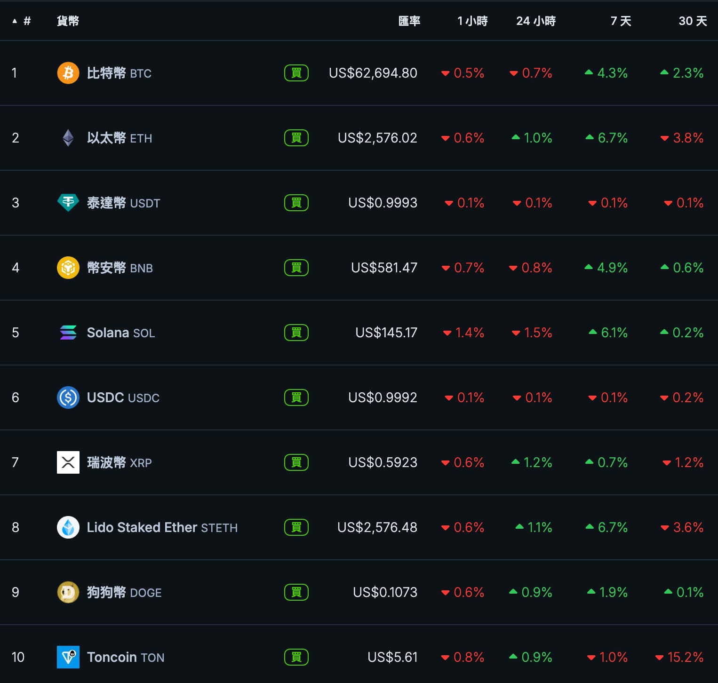Click the Dogecoin DOGE icon
The height and width of the screenshot is (683, 718).
coord(68,592)
